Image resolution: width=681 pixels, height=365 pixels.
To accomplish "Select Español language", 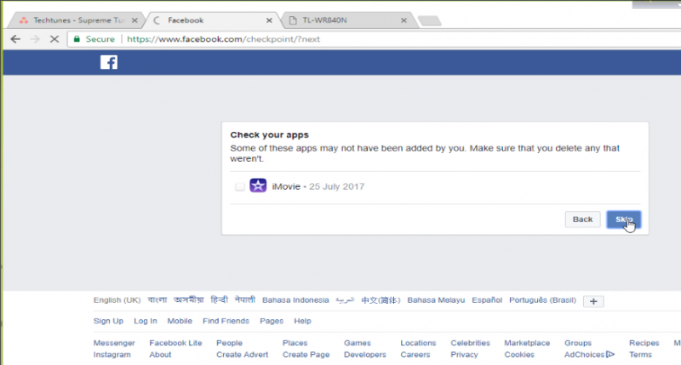I will point(487,300).
